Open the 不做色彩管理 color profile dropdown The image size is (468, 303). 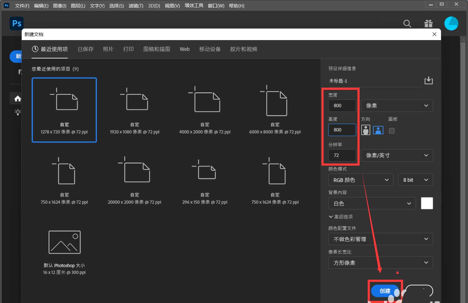[381, 239]
